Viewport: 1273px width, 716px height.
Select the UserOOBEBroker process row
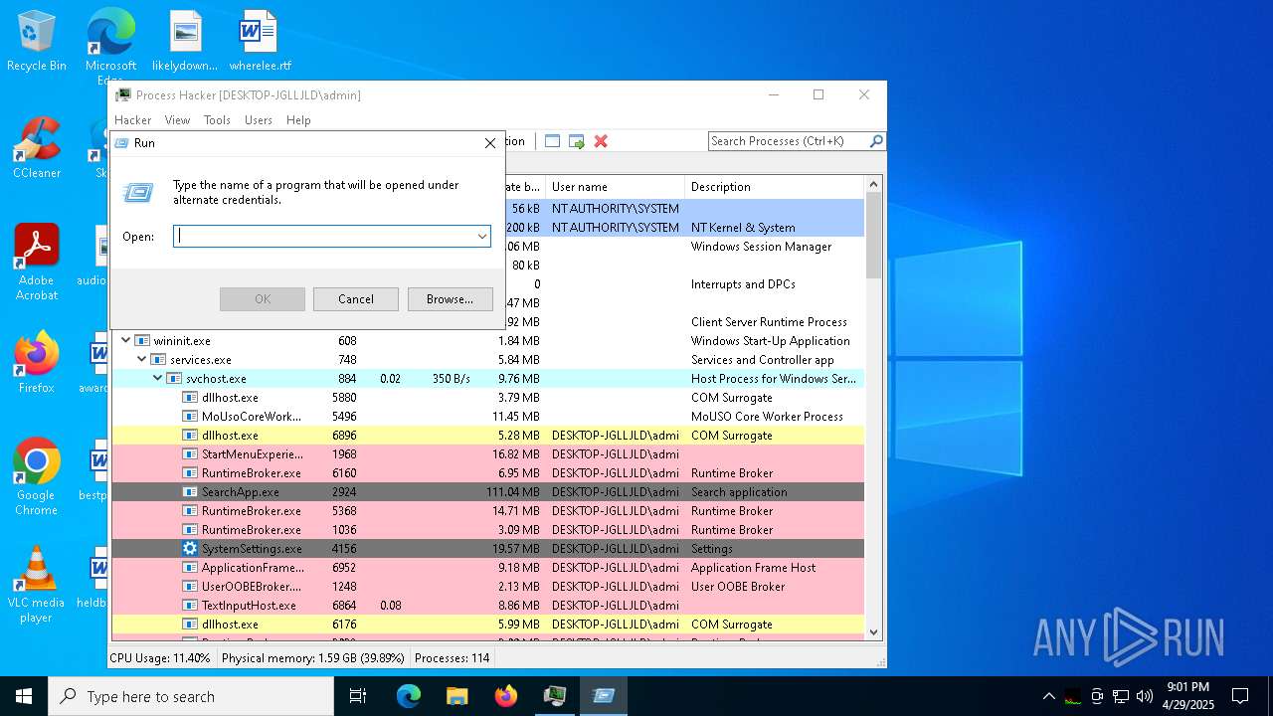[x=487, y=587]
